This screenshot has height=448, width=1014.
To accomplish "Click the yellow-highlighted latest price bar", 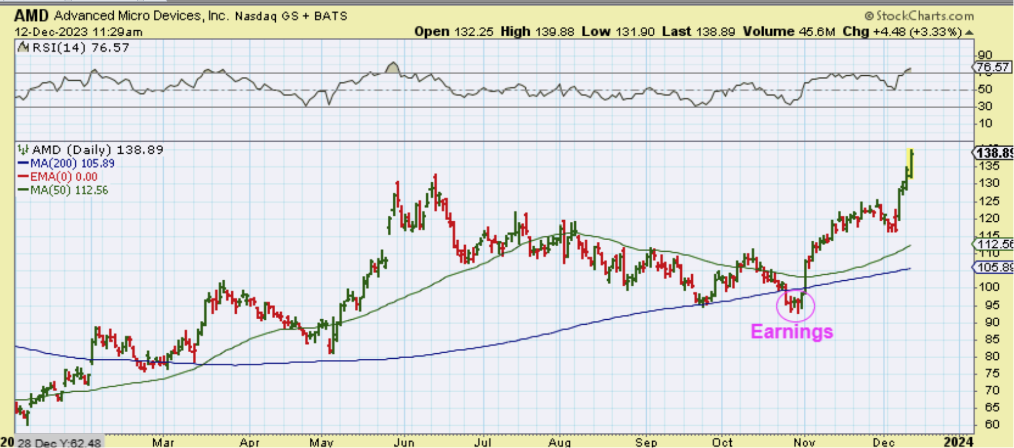I will (x=911, y=163).
